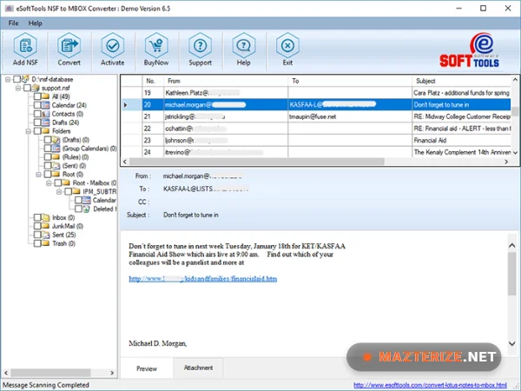Click the eSoftTools logo
This screenshot has width=521, height=391.
469,50
